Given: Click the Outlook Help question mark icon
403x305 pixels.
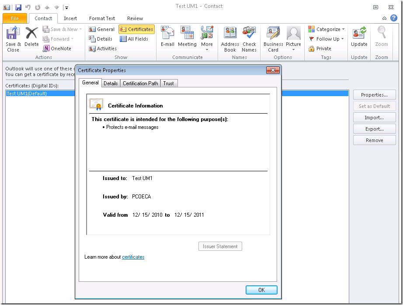Looking at the screenshot, I should (394, 18).
